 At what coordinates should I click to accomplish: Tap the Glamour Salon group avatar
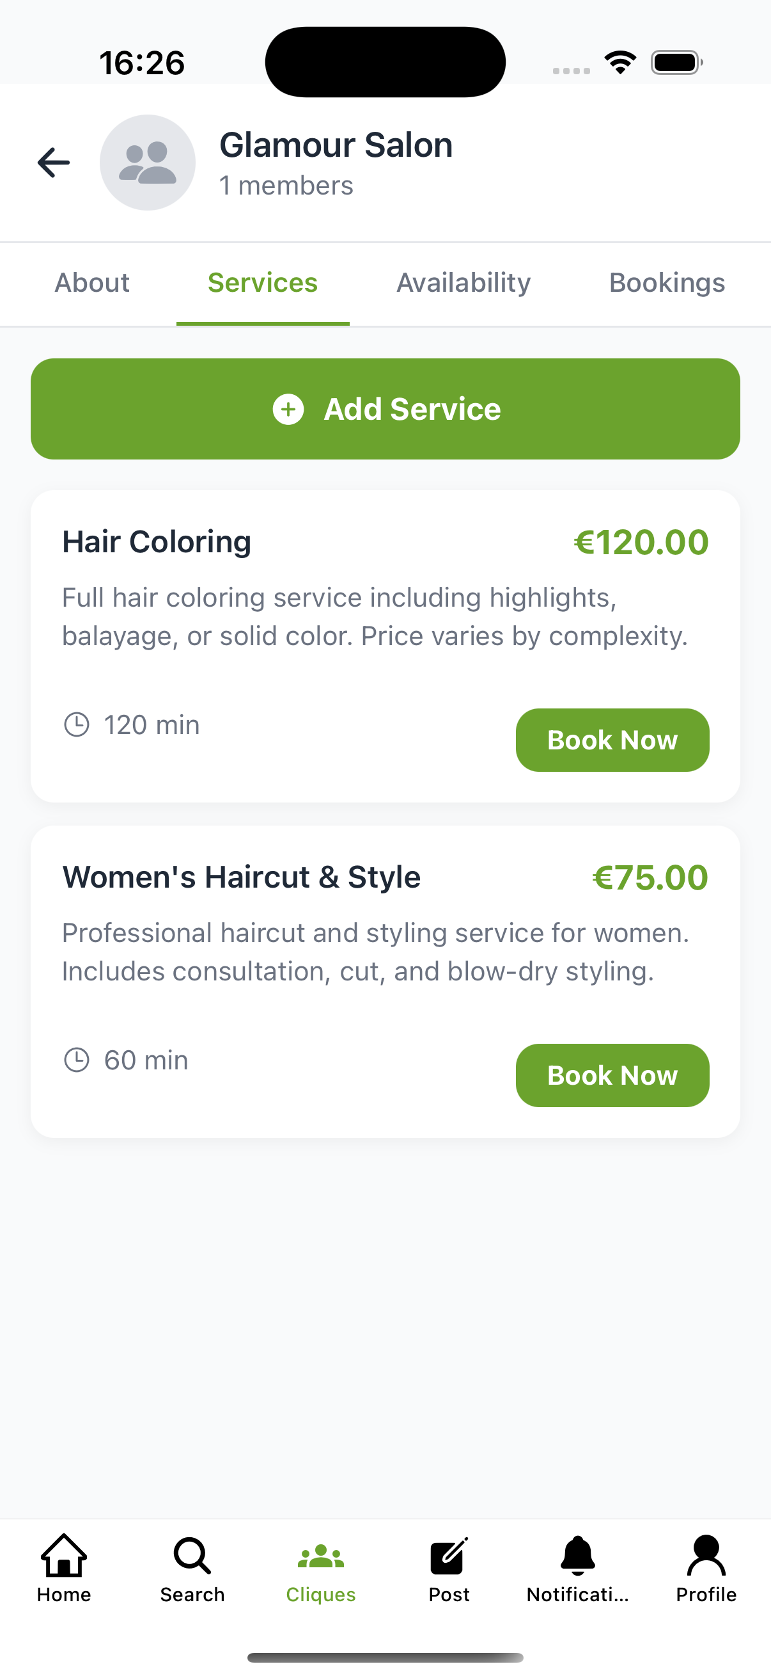148,162
